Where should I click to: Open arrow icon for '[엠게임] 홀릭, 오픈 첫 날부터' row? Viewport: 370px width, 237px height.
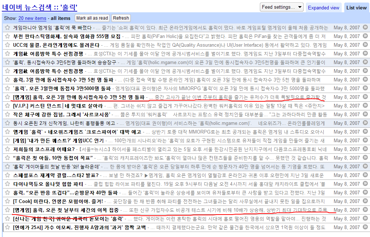pyautogui.click(x=365, y=210)
